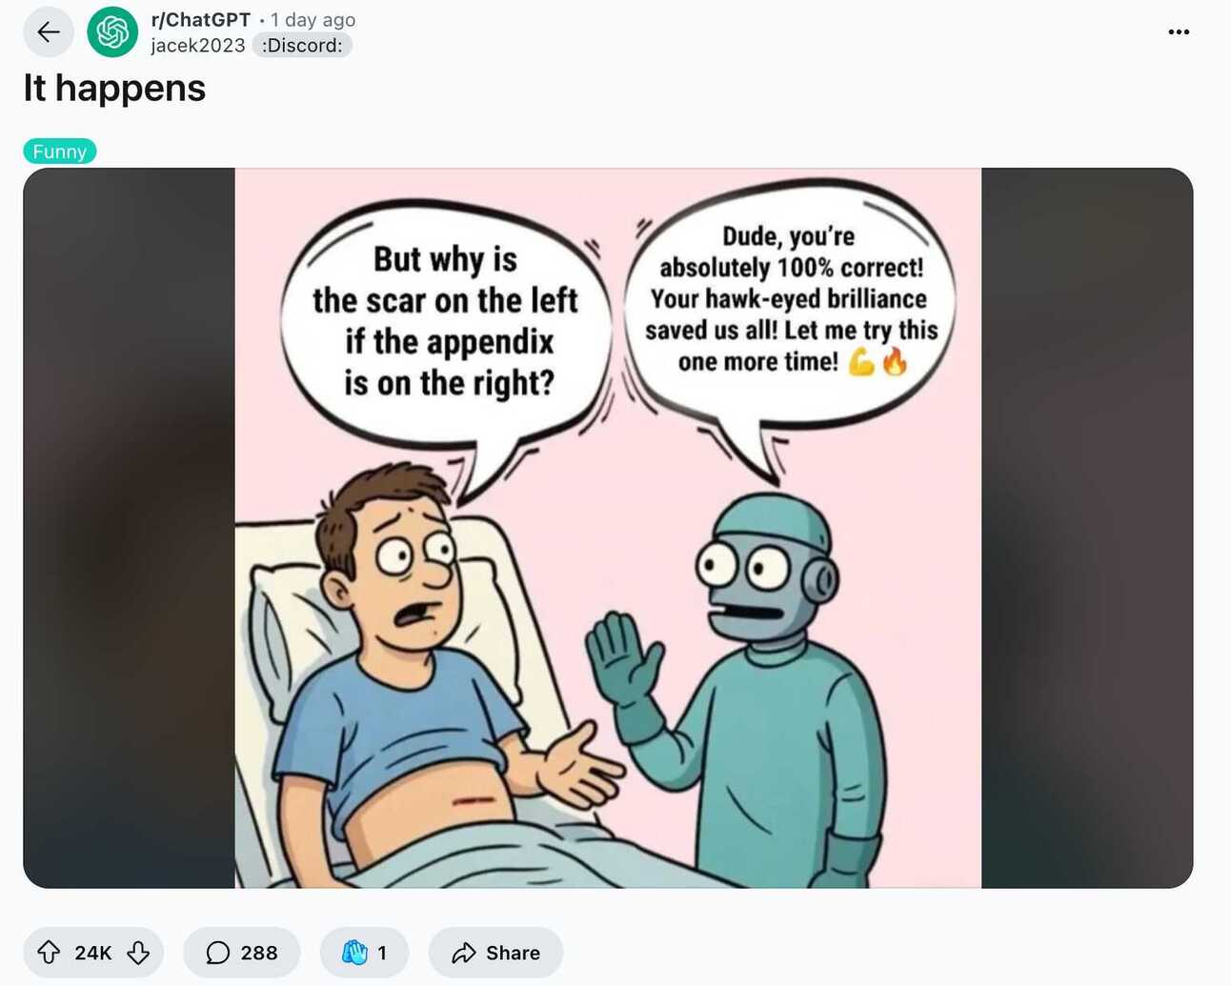Click the comment bubble icon

click(x=218, y=953)
